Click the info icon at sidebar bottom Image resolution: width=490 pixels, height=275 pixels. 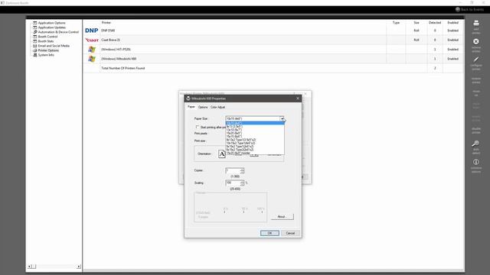point(476,162)
